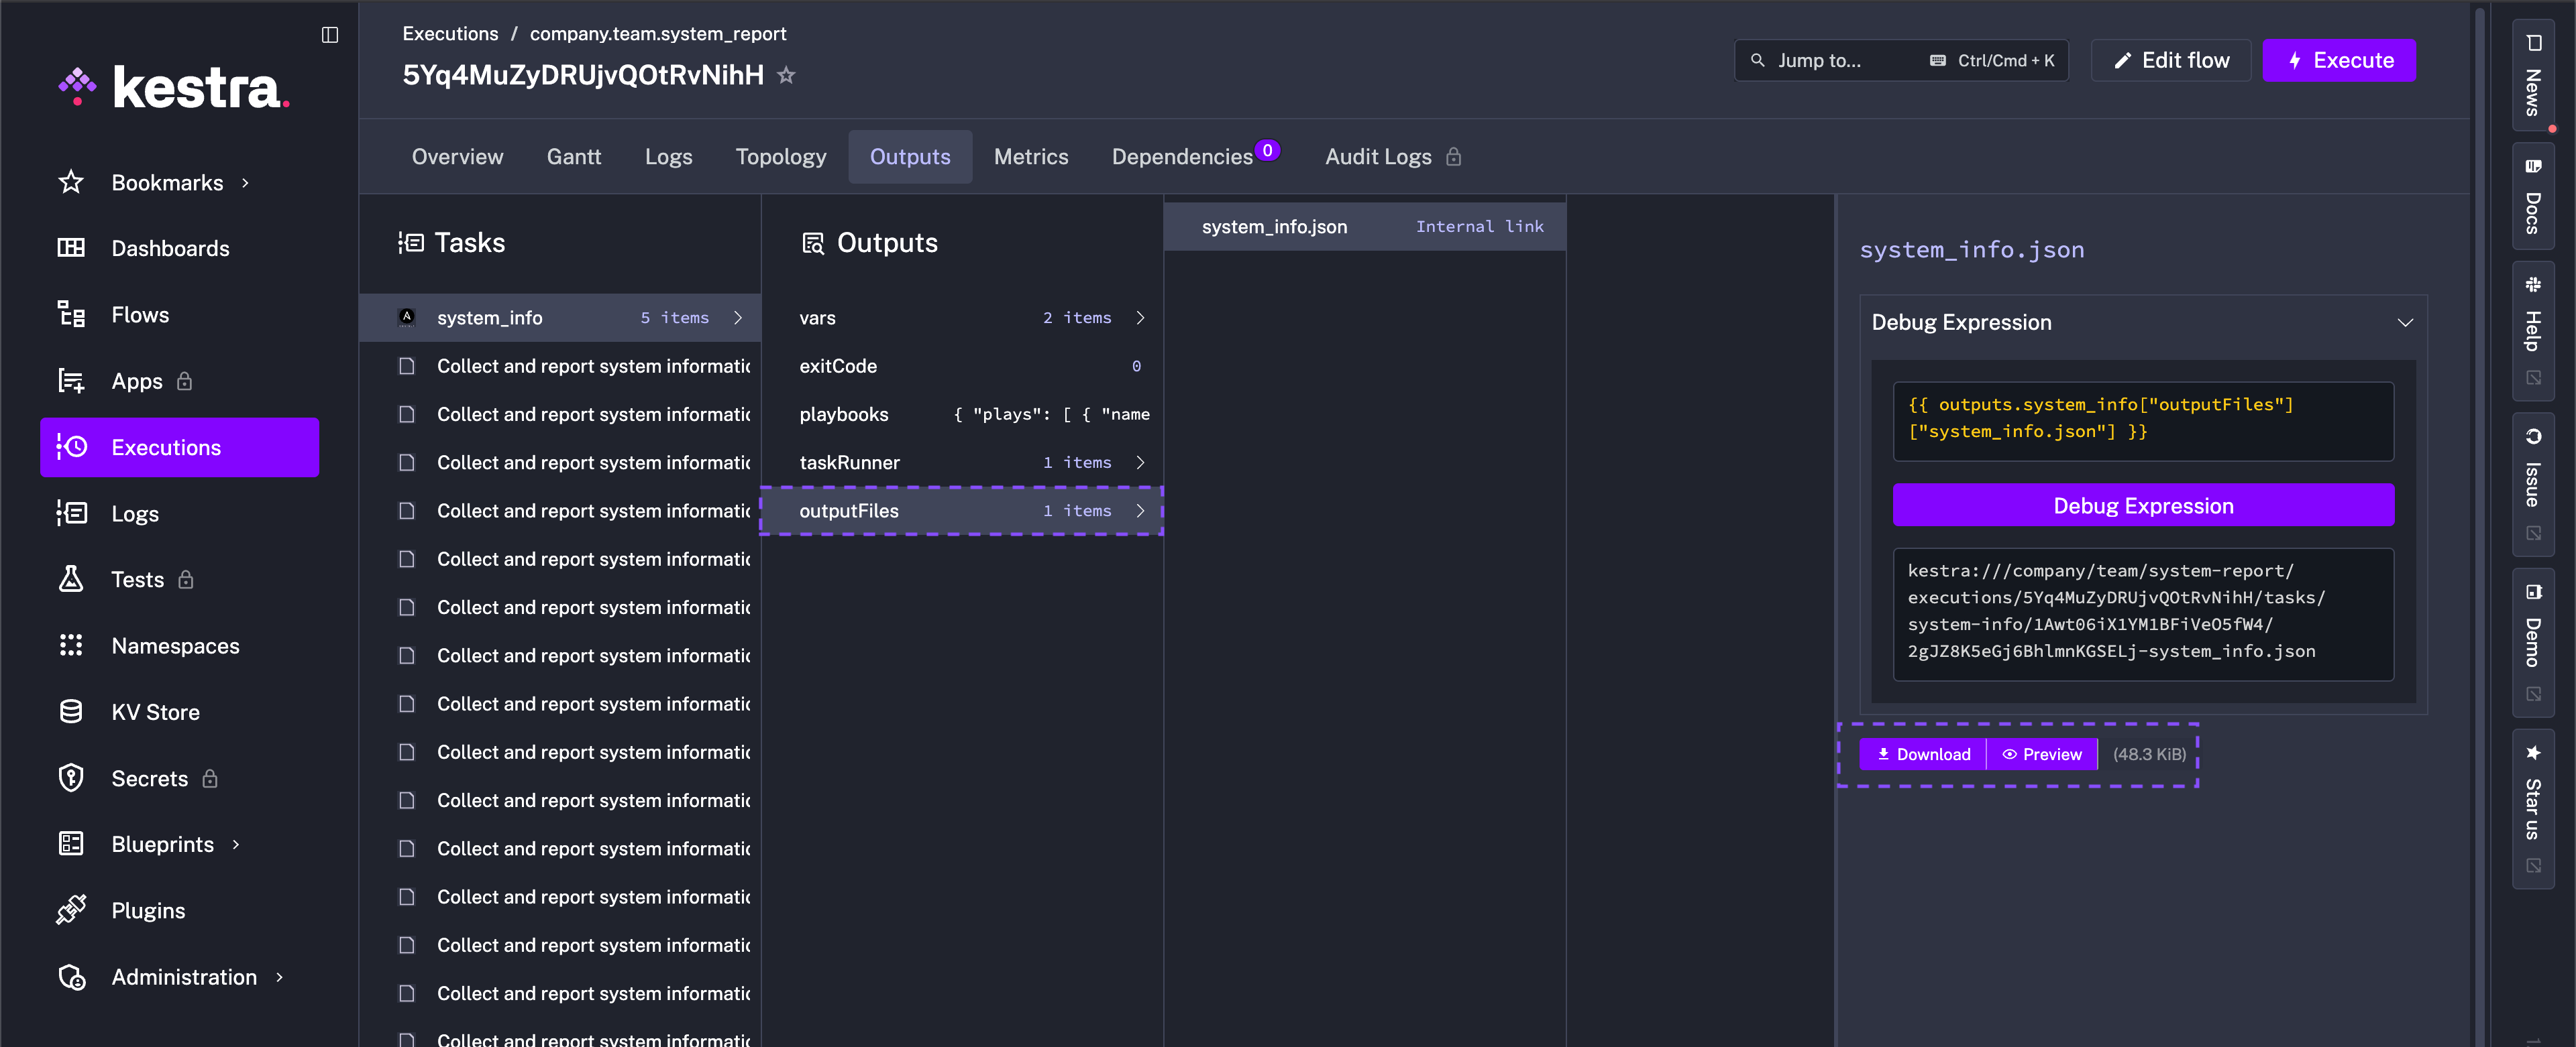Click the Tests flask icon
Image resolution: width=2576 pixels, height=1047 pixels.
tap(71, 579)
